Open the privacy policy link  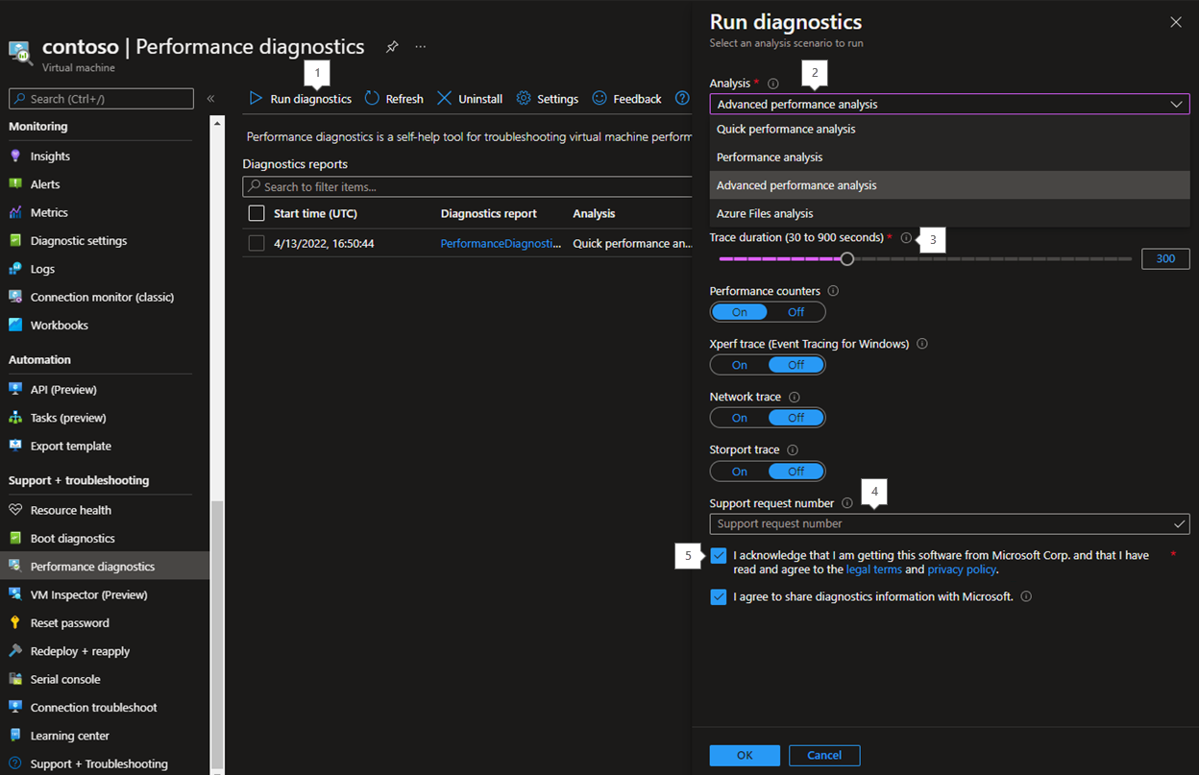point(962,570)
